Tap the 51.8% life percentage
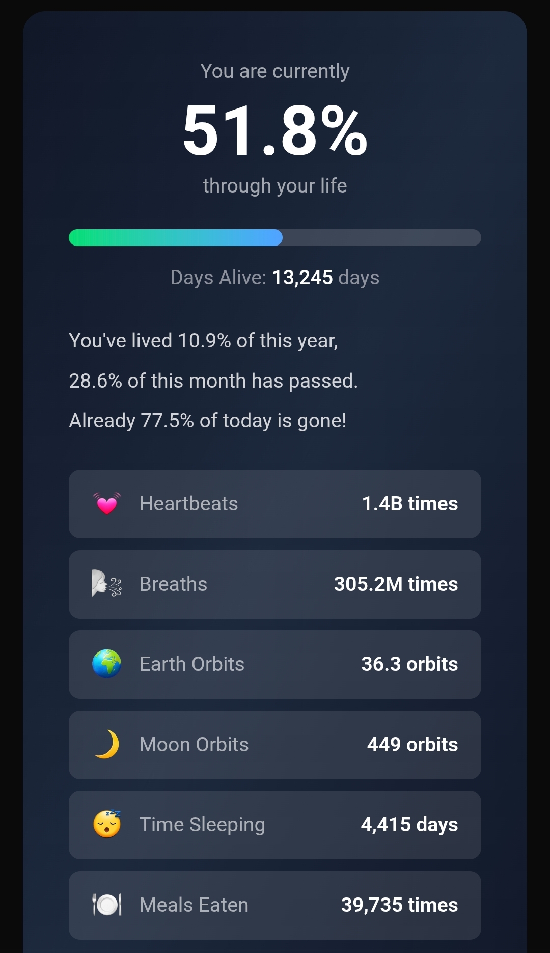This screenshot has height=953, width=550. (x=275, y=130)
